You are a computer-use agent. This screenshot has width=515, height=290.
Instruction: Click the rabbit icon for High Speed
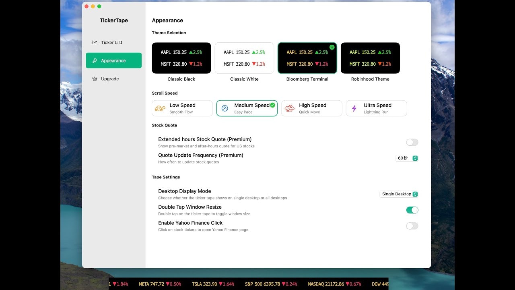pyautogui.click(x=289, y=108)
